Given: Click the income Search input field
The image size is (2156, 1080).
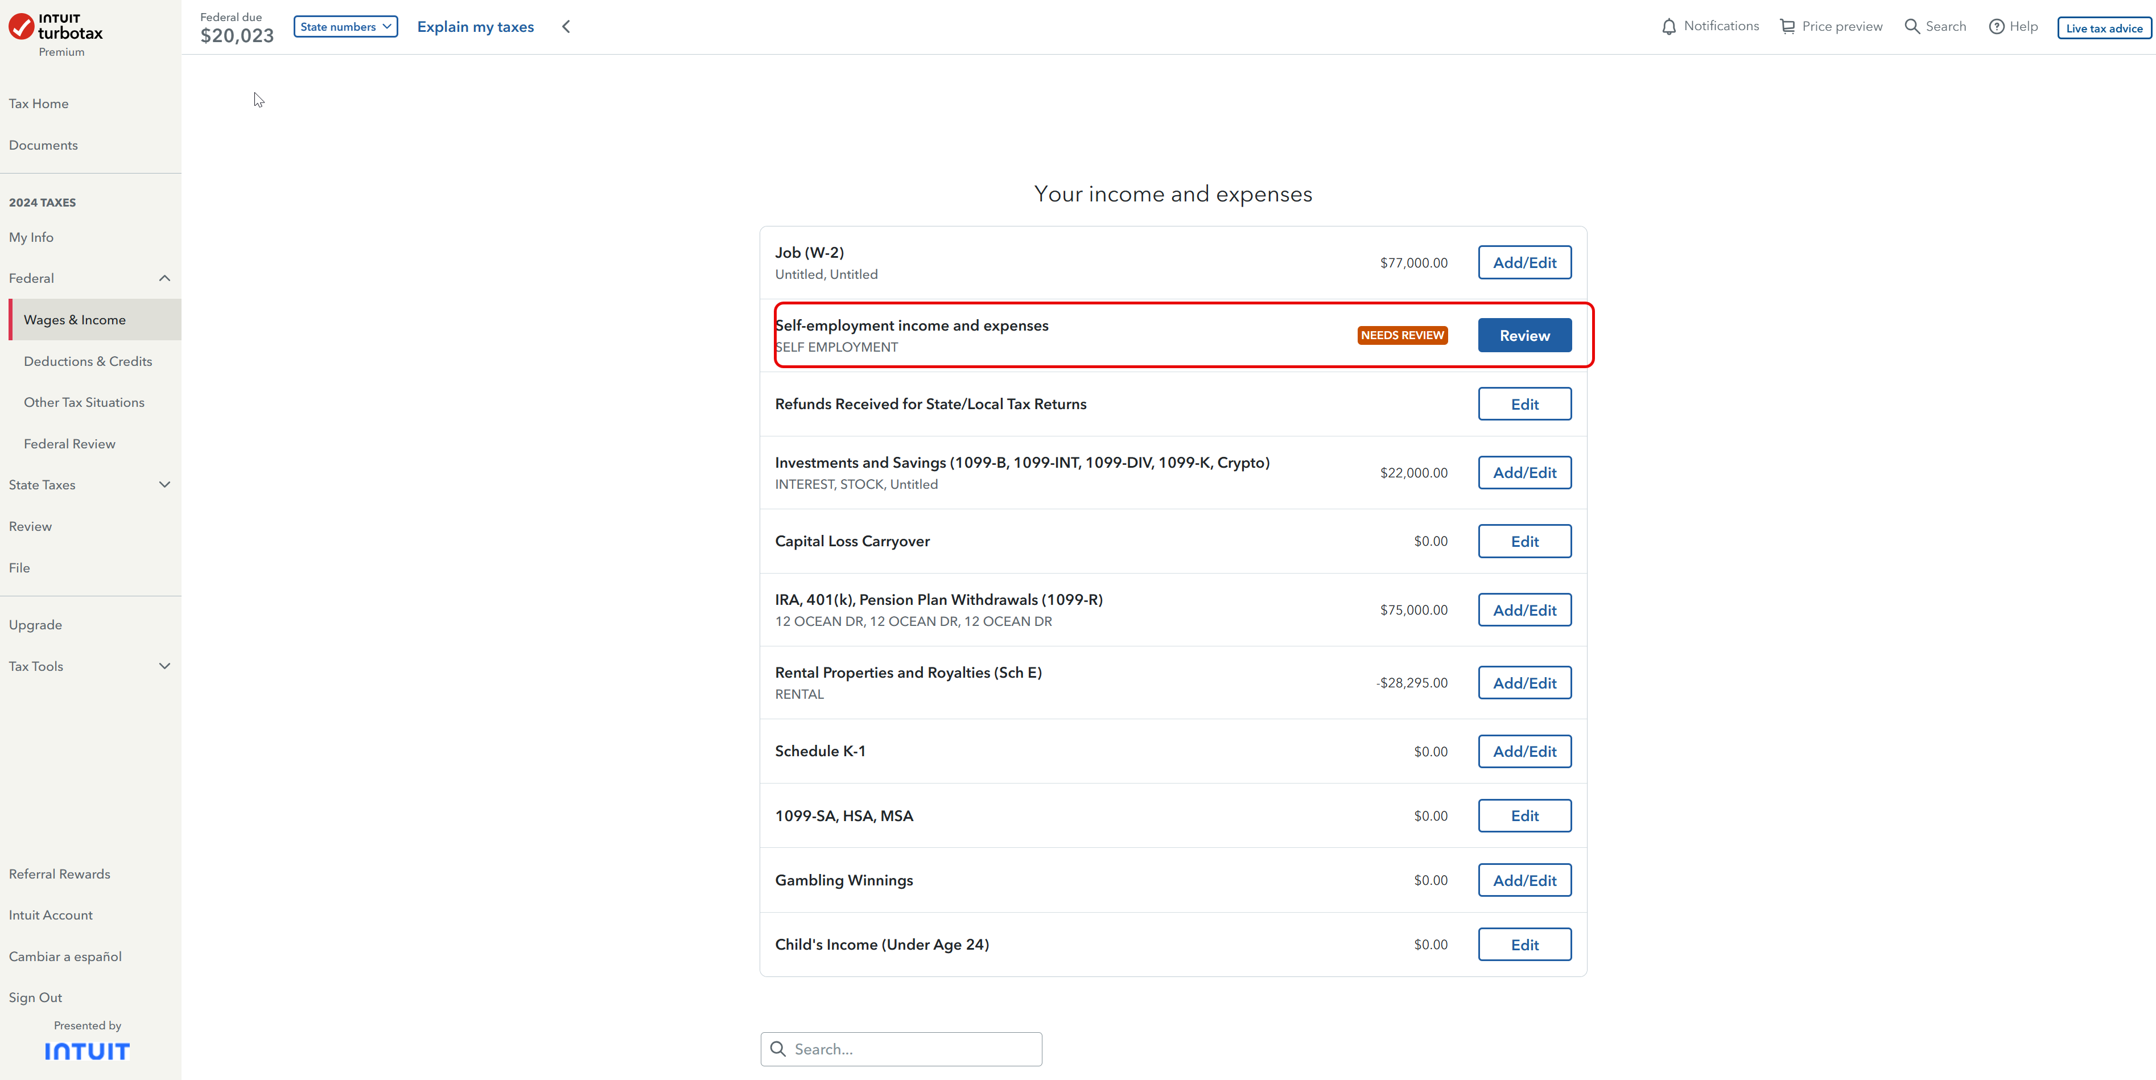Looking at the screenshot, I should [x=912, y=1049].
